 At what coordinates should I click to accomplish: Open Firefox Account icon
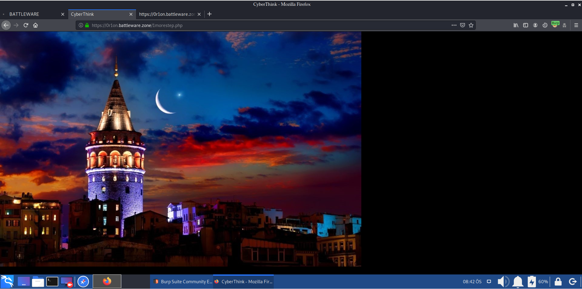535,25
